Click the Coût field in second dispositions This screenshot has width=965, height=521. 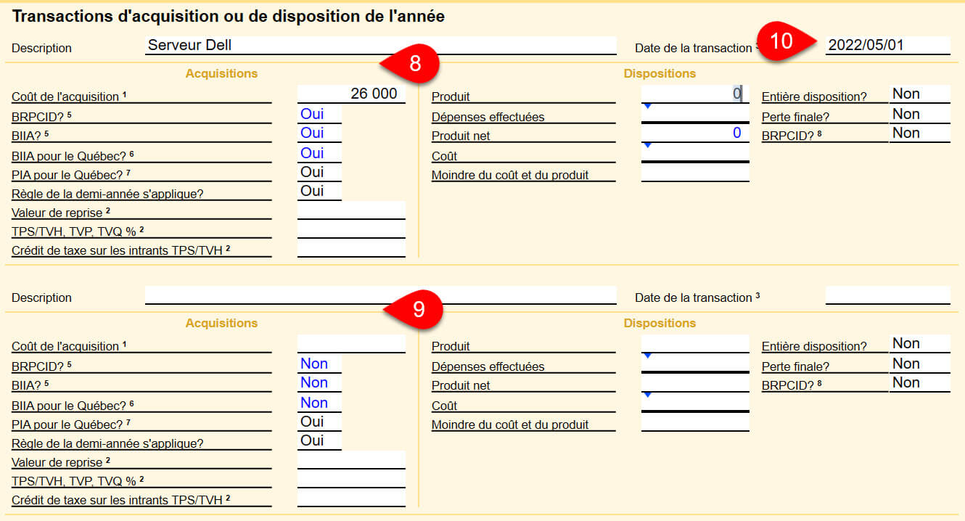[x=695, y=403]
